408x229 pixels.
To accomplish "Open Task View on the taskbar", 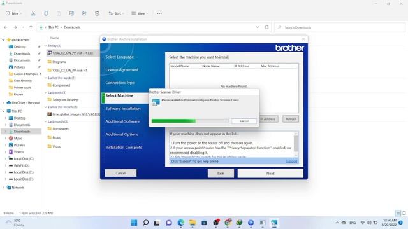I will click(x=157, y=223).
